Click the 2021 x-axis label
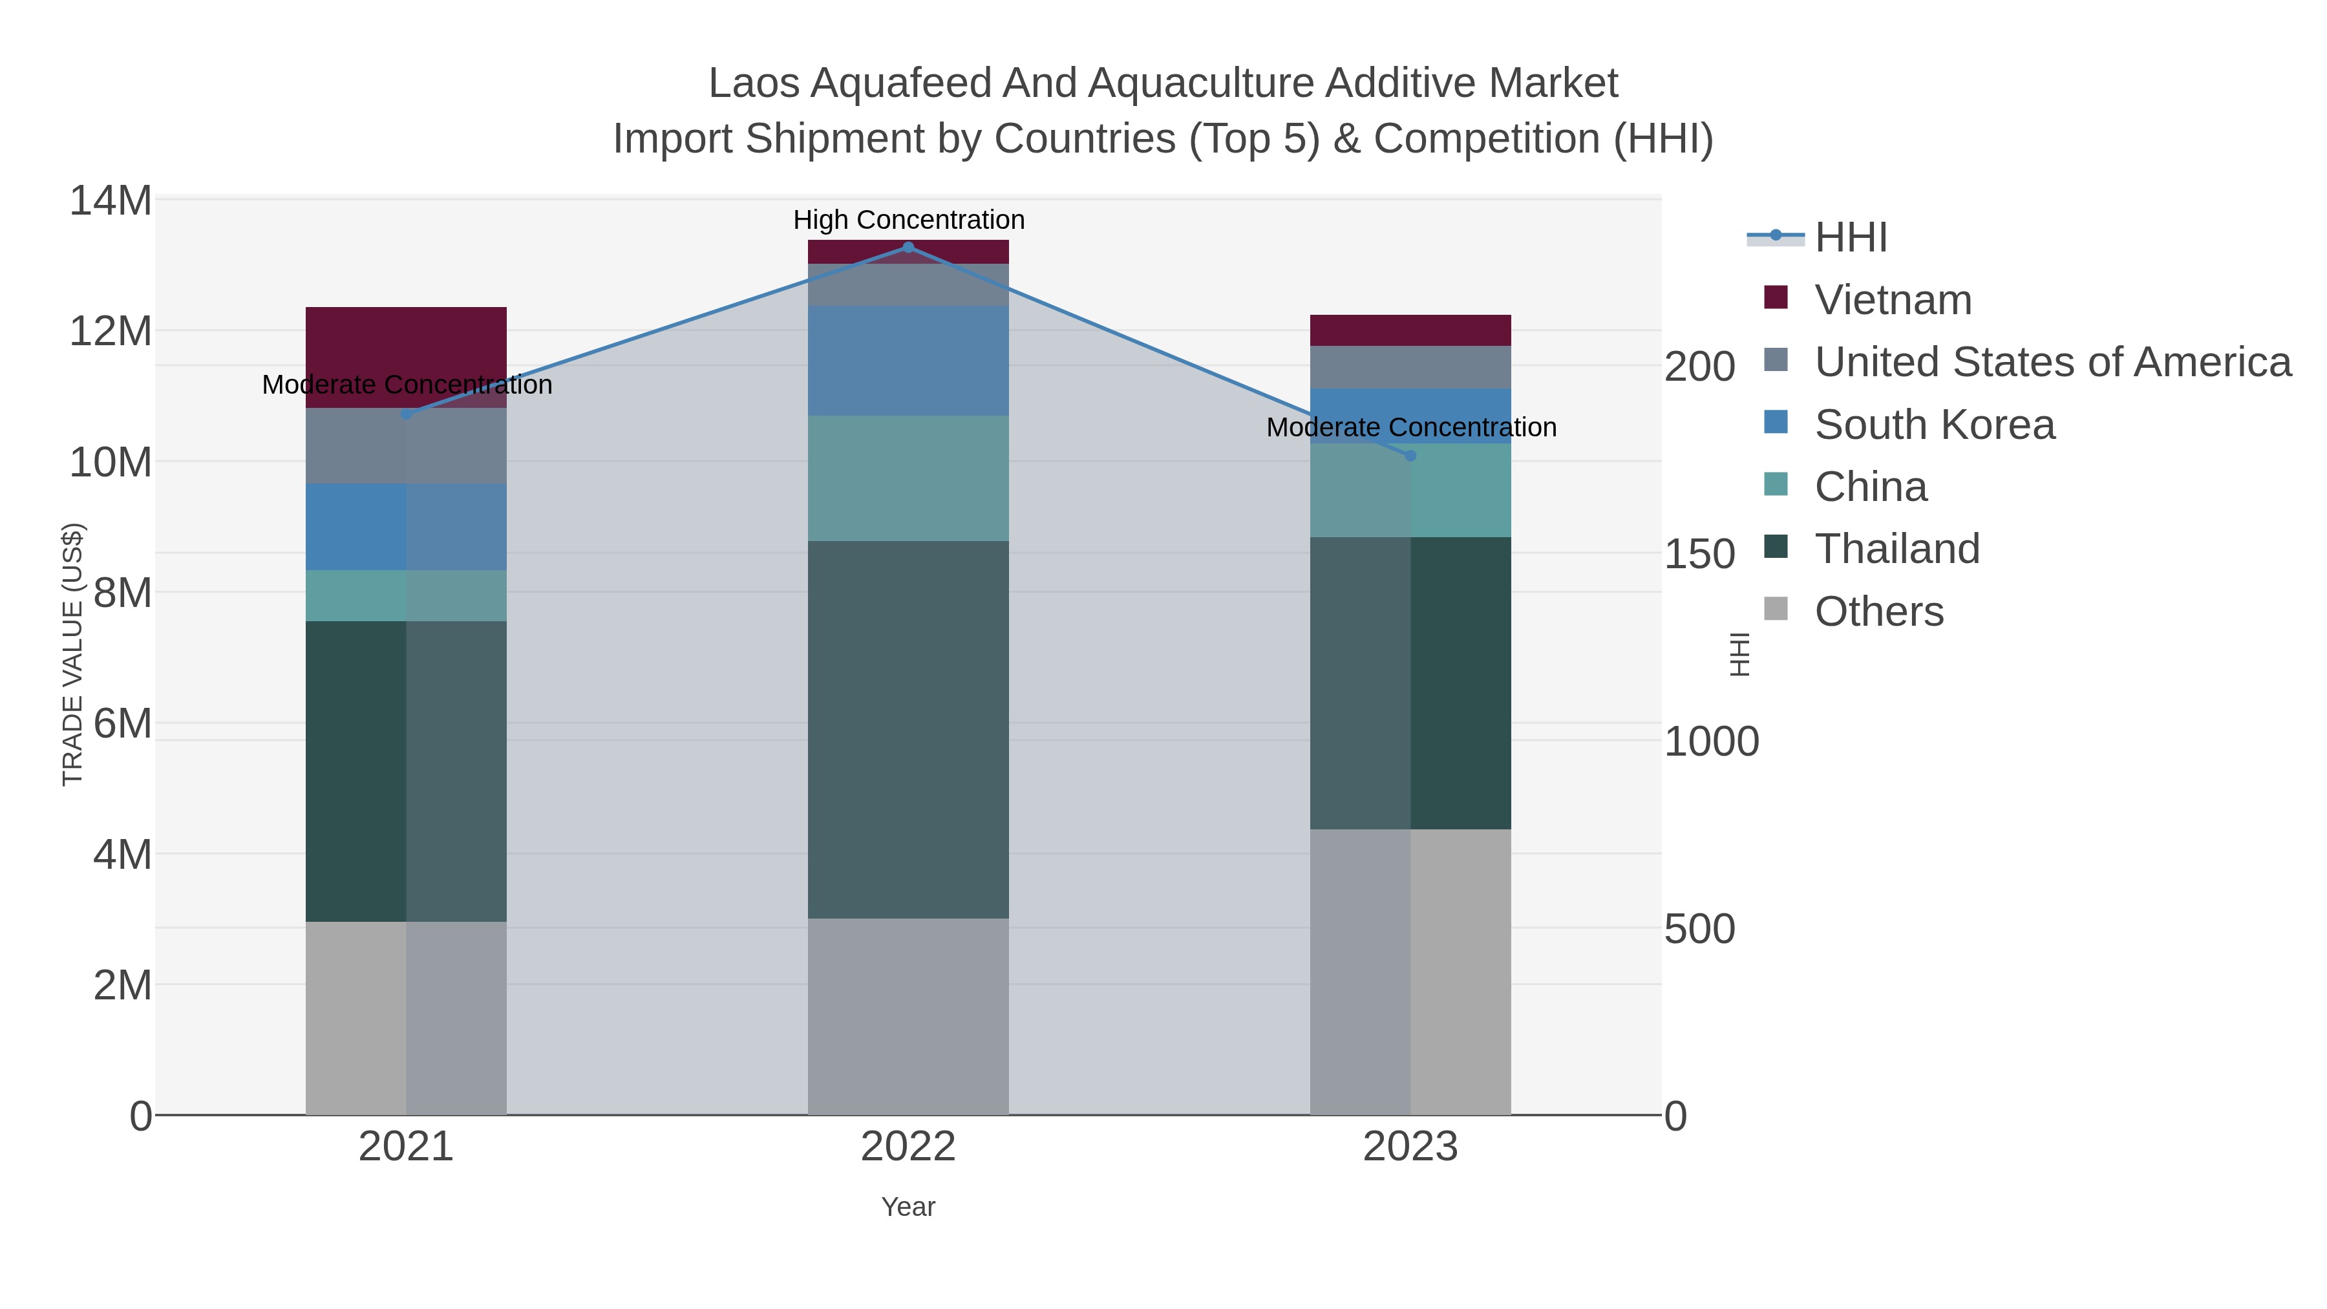2327x1309 pixels. click(x=407, y=1147)
